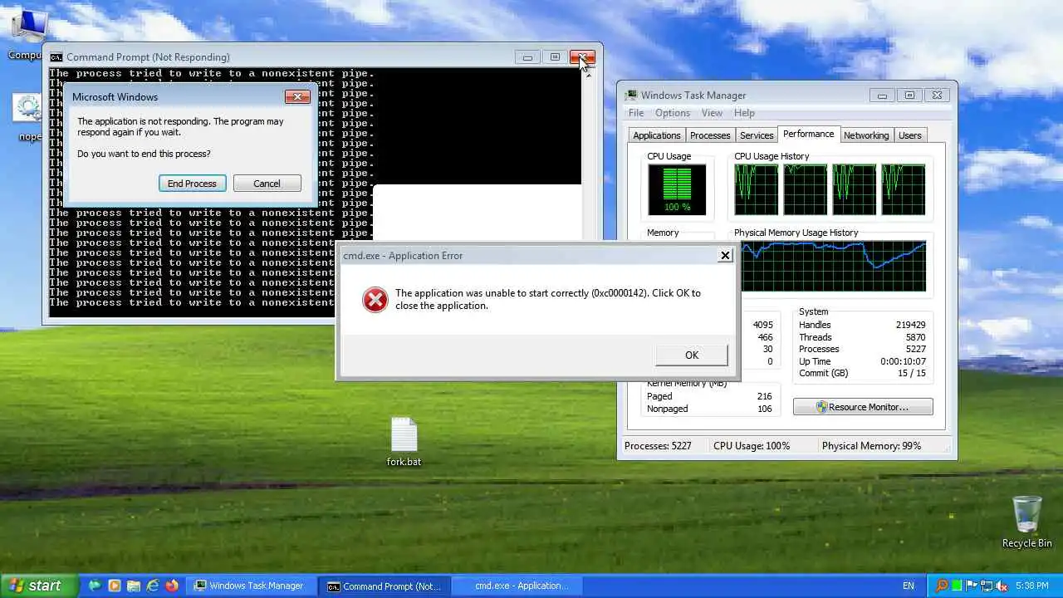This screenshot has width=1063, height=598.
Task: Click the Windows Task Manager title bar icon
Action: click(632, 96)
